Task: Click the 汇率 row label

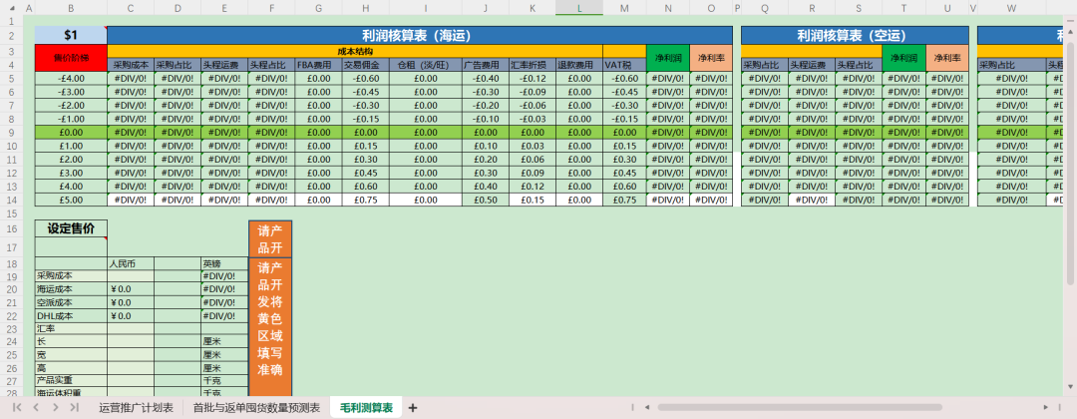Action: coord(71,329)
